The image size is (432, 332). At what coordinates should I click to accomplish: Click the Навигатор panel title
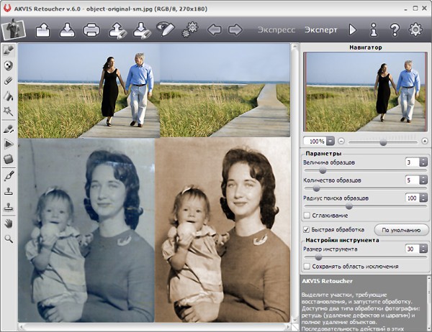click(366, 47)
